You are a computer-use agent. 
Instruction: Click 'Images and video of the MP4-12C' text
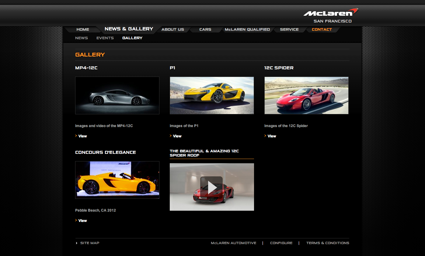point(104,126)
